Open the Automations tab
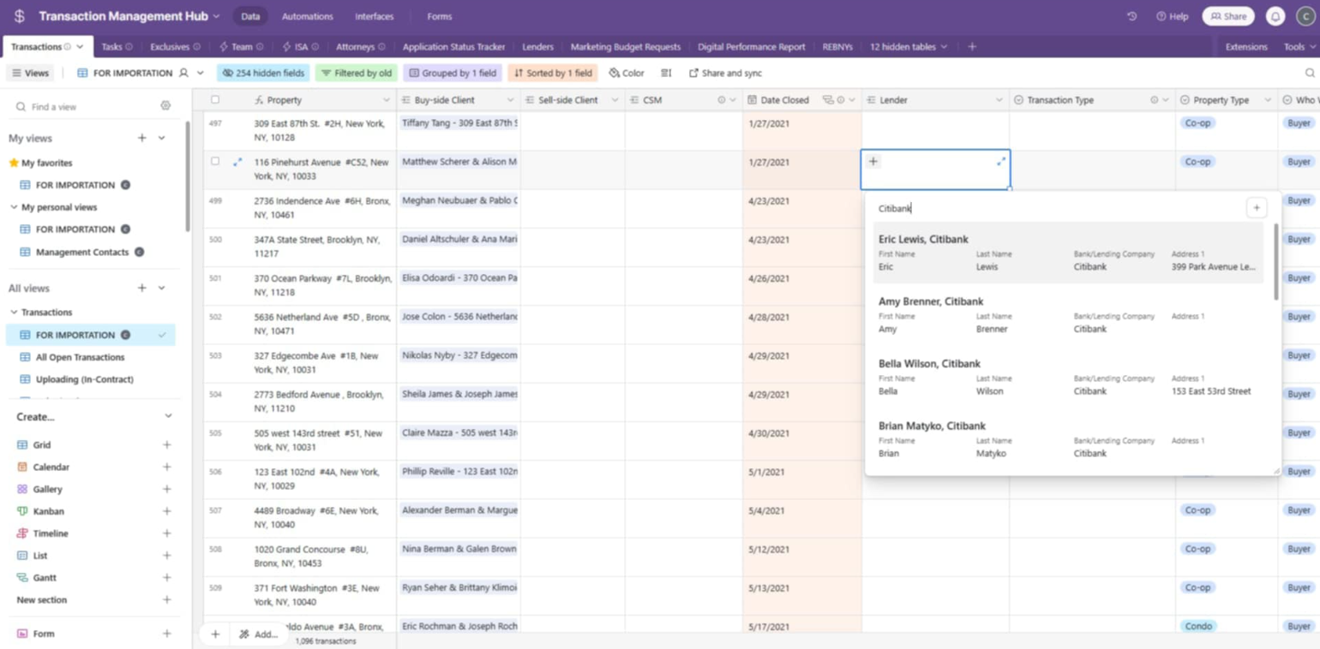 308,16
